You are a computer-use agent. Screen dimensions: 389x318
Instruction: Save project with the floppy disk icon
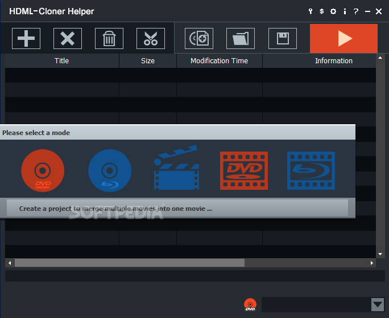(x=283, y=39)
